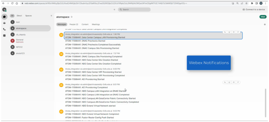Screen dimensions: 269x122
Task: Open the Chrome three-dot menu
Action: [x=266, y=3]
